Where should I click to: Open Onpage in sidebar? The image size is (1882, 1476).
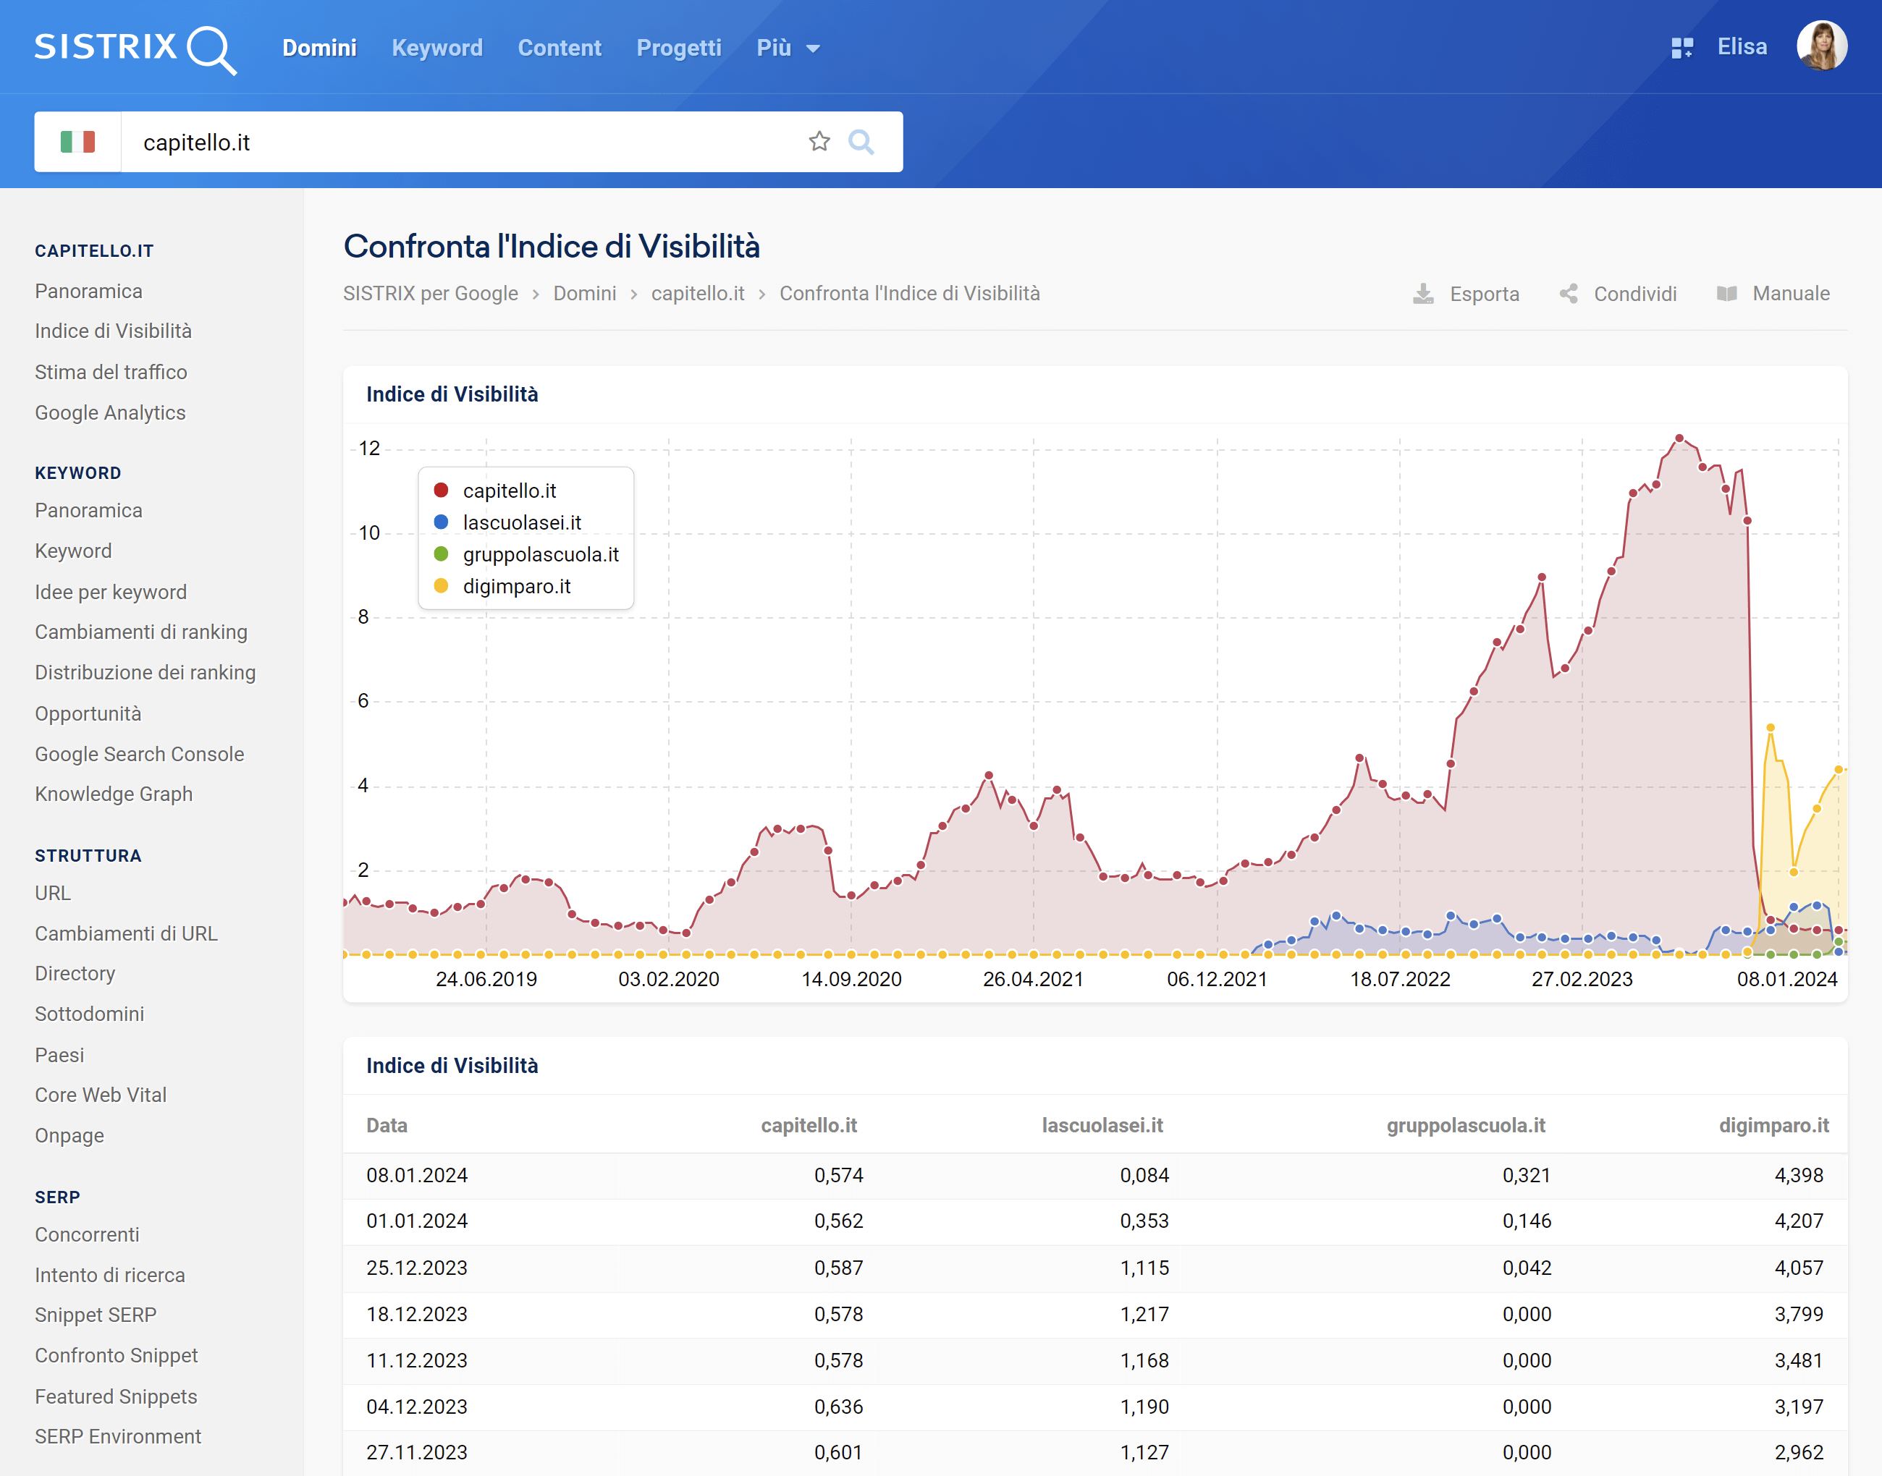[69, 1135]
